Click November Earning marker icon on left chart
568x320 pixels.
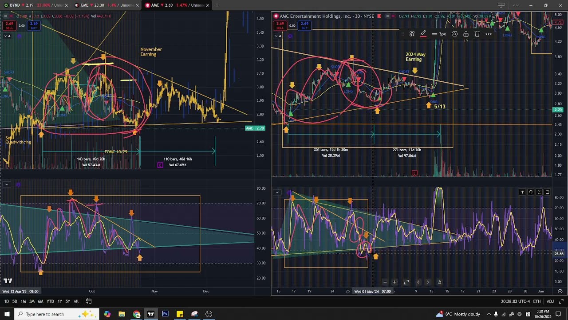160,165
